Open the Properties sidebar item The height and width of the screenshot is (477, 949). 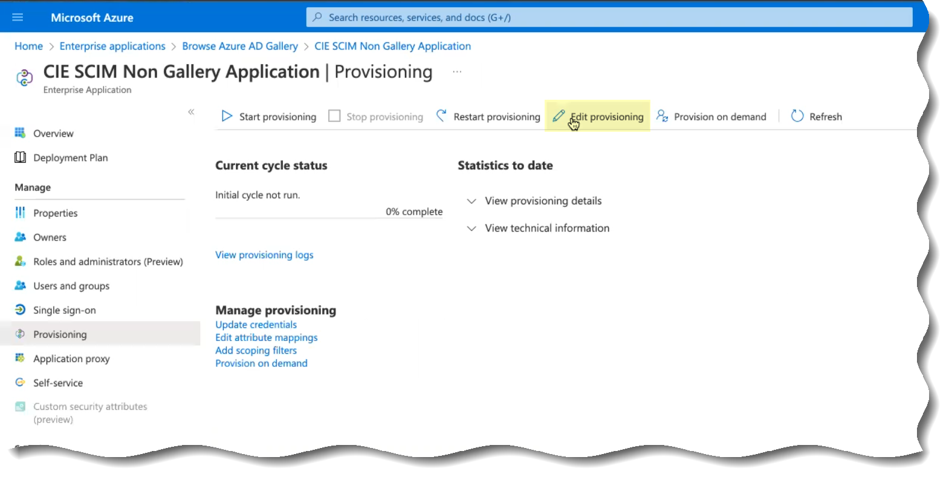55,213
